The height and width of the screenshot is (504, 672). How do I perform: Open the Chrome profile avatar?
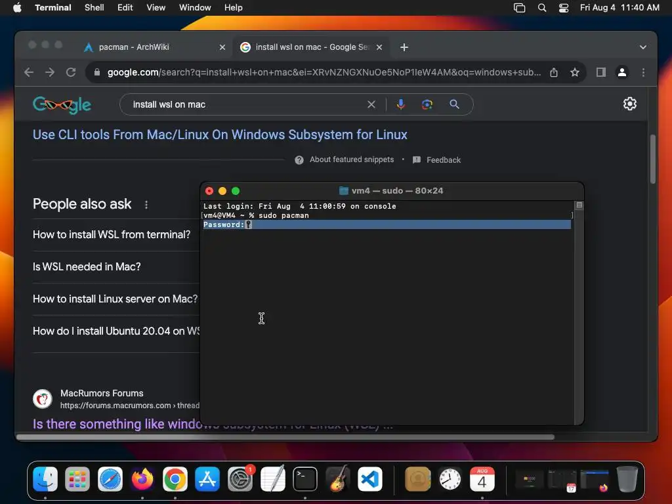point(622,72)
